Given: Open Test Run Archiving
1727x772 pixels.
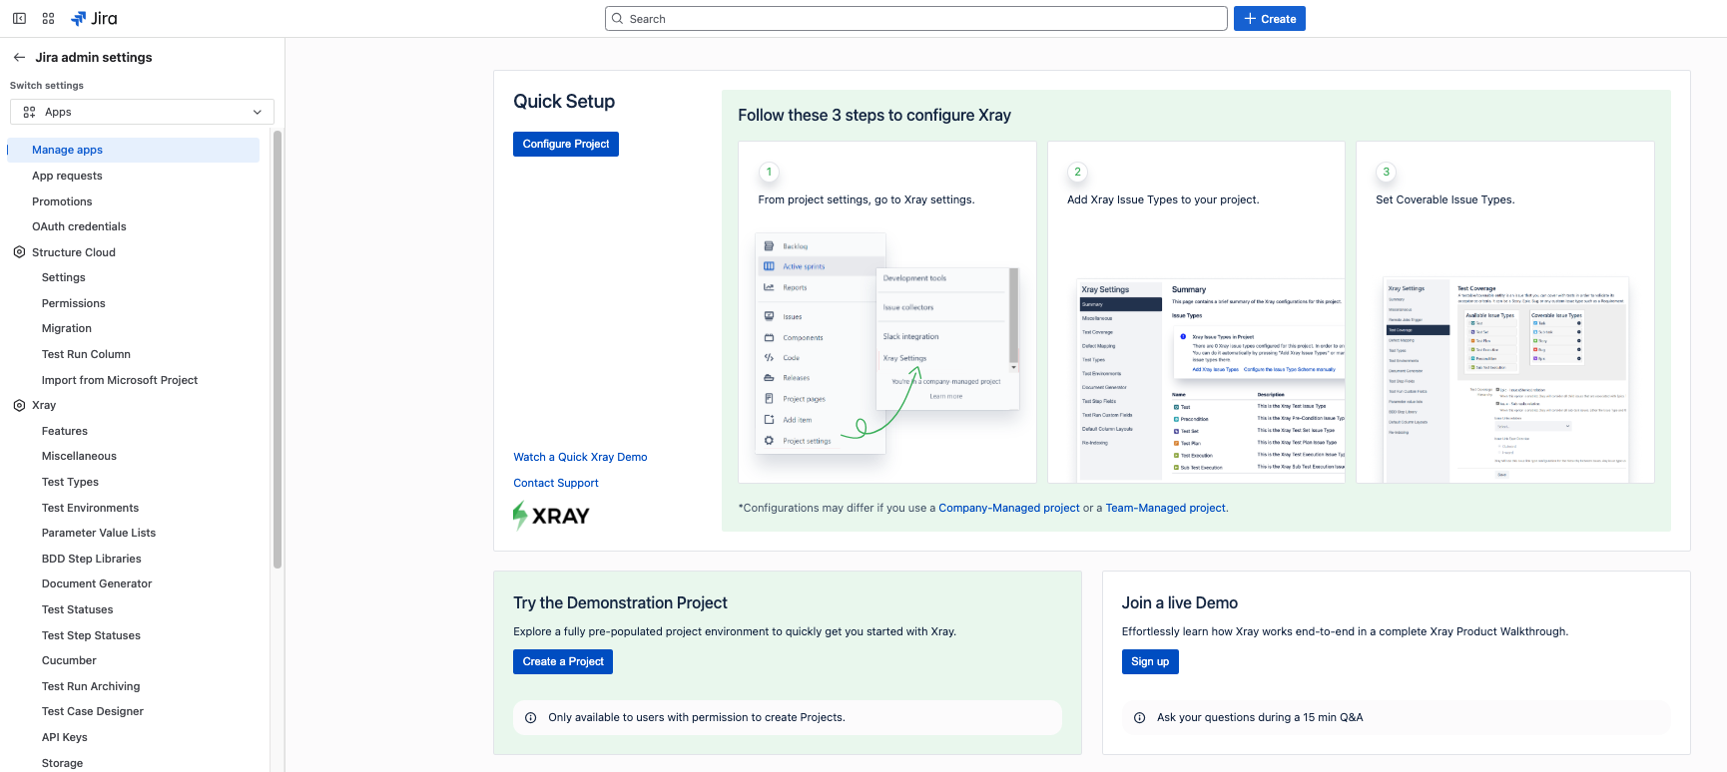Looking at the screenshot, I should [91, 686].
